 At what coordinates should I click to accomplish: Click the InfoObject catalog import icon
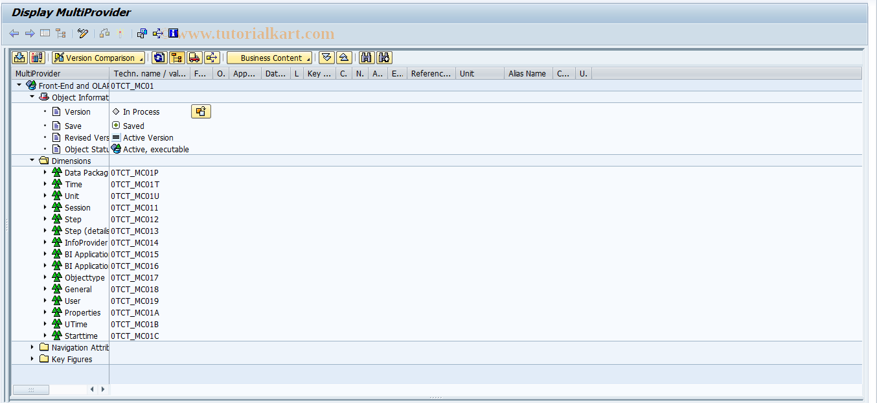pyautogui.click(x=19, y=58)
